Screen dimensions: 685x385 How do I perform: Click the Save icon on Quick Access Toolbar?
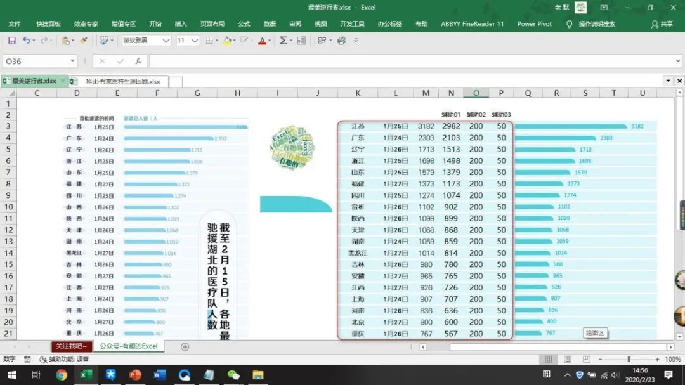tap(12, 39)
